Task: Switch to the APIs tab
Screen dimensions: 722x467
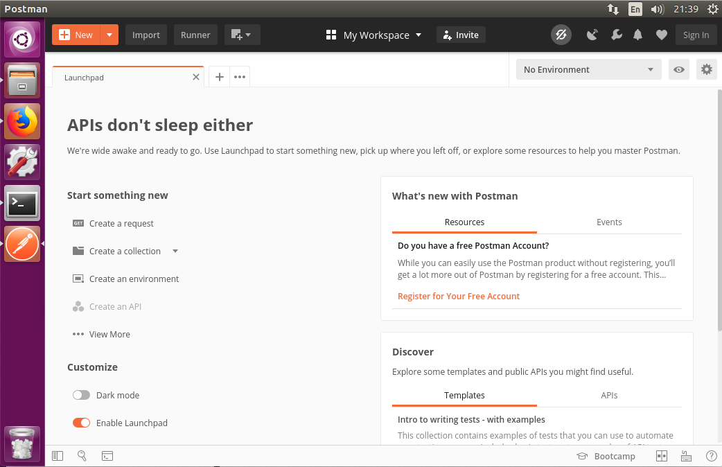Action: coord(609,395)
